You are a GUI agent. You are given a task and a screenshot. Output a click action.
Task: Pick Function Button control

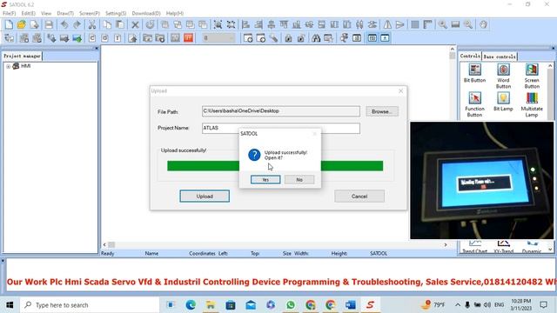pos(474,104)
